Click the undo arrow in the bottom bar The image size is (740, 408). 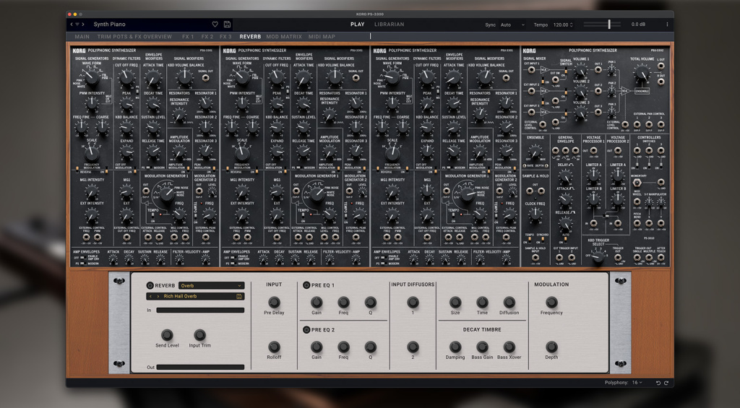657,382
